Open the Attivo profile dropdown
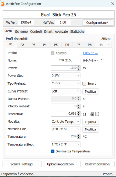 click(105, 45)
